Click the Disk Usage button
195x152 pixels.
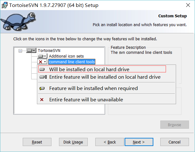point(73,142)
